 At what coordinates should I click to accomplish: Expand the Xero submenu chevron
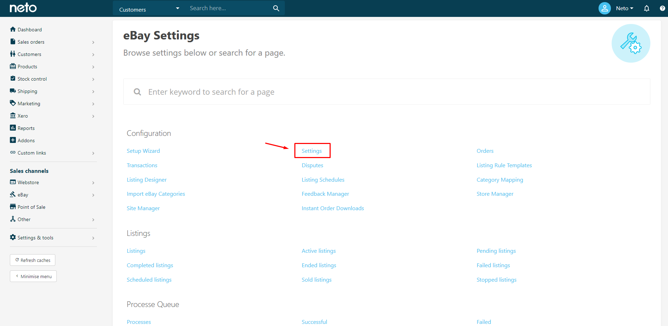click(93, 116)
